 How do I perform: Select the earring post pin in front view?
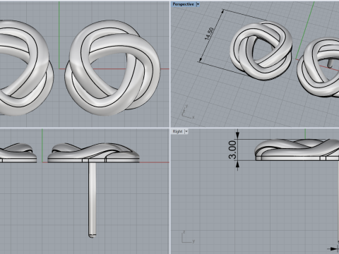pos(93,200)
